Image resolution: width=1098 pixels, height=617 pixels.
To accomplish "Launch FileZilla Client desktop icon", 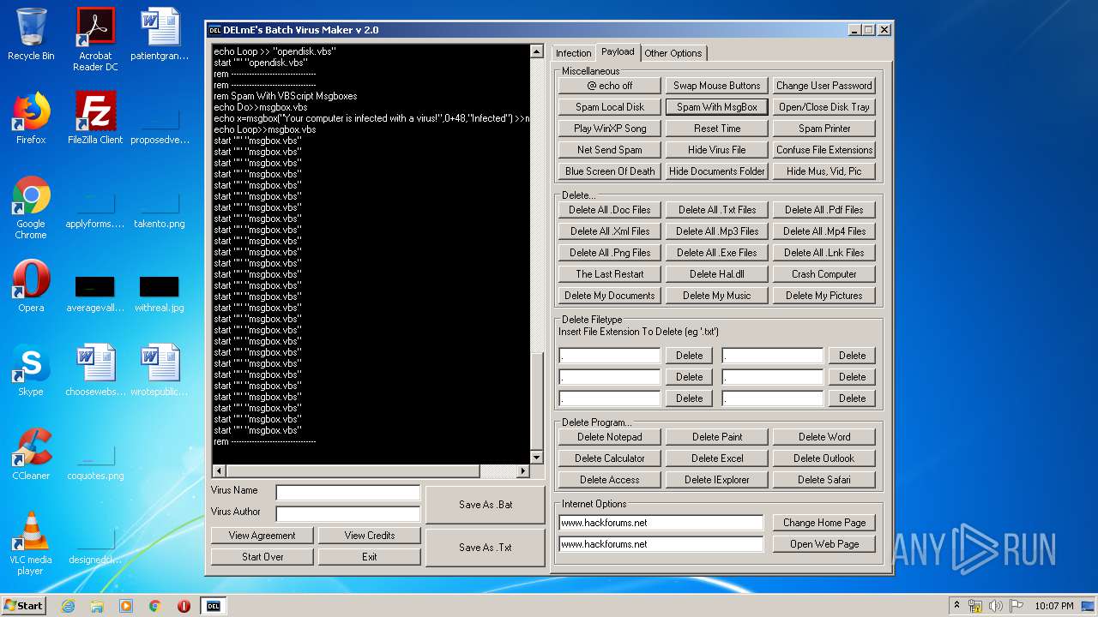I will click(x=95, y=118).
